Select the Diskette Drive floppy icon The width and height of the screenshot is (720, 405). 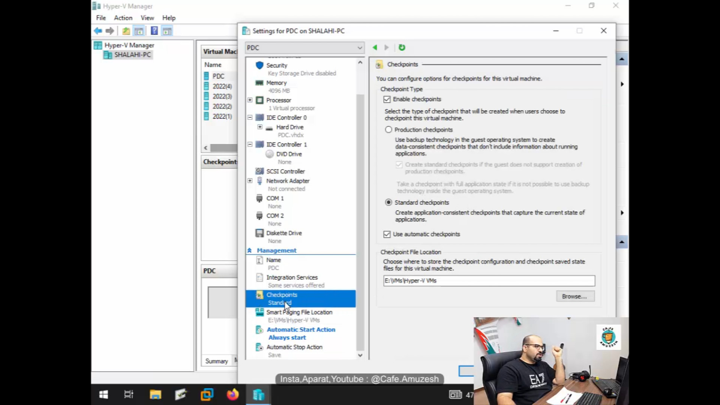click(259, 233)
